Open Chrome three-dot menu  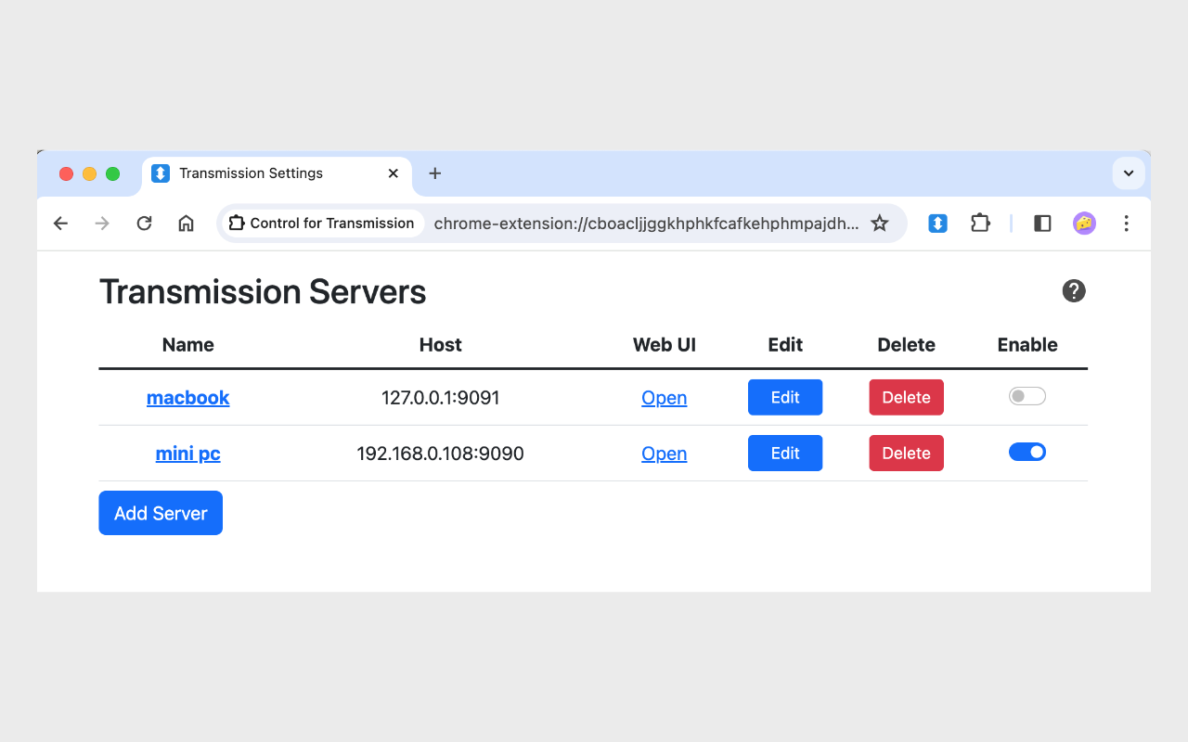pyautogui.click(x=1126, y=224)
